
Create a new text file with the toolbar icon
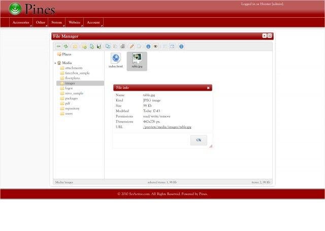91,46
